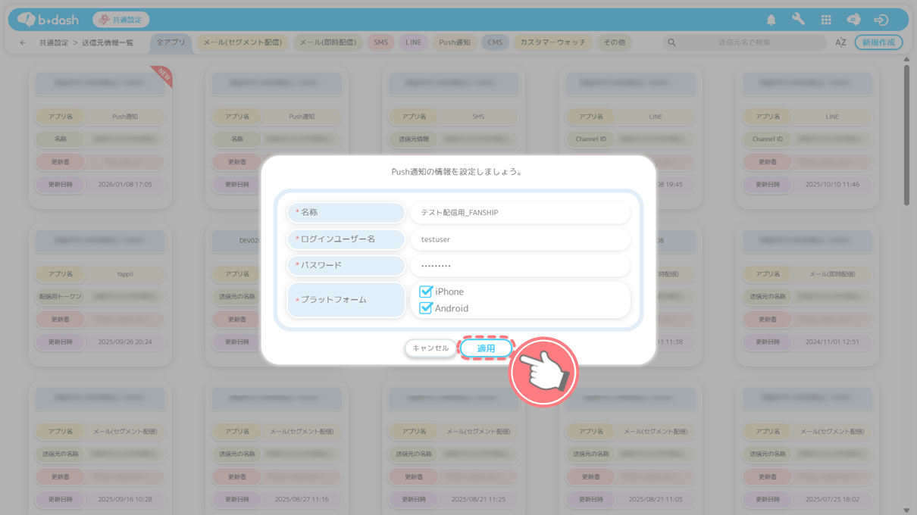The height and width of the screenshot is (515, 917).
Task: Click the パスワード input field
Action: tap(520, 266)
